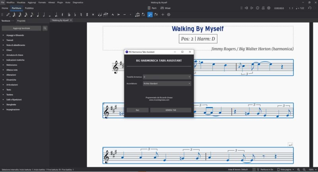The image size is (318, 172).
Task: Click Esci button in plugin dialog
Action: coord(138,110)
